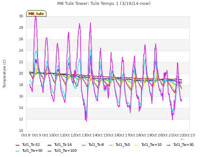Click the magenta trough near 12 on Oct 13
The image size is (209, 157).
pyautogui.click(x=87, y=121)
